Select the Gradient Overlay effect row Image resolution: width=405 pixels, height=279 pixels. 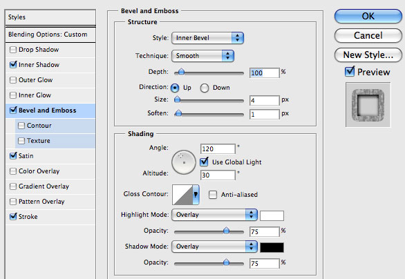point(50,186)
